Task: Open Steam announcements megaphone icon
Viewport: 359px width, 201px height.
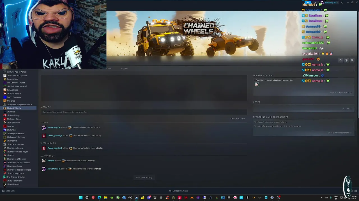Action: tap(308, 3)
